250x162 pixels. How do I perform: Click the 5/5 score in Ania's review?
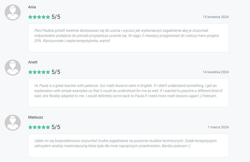tap(56, 17)
